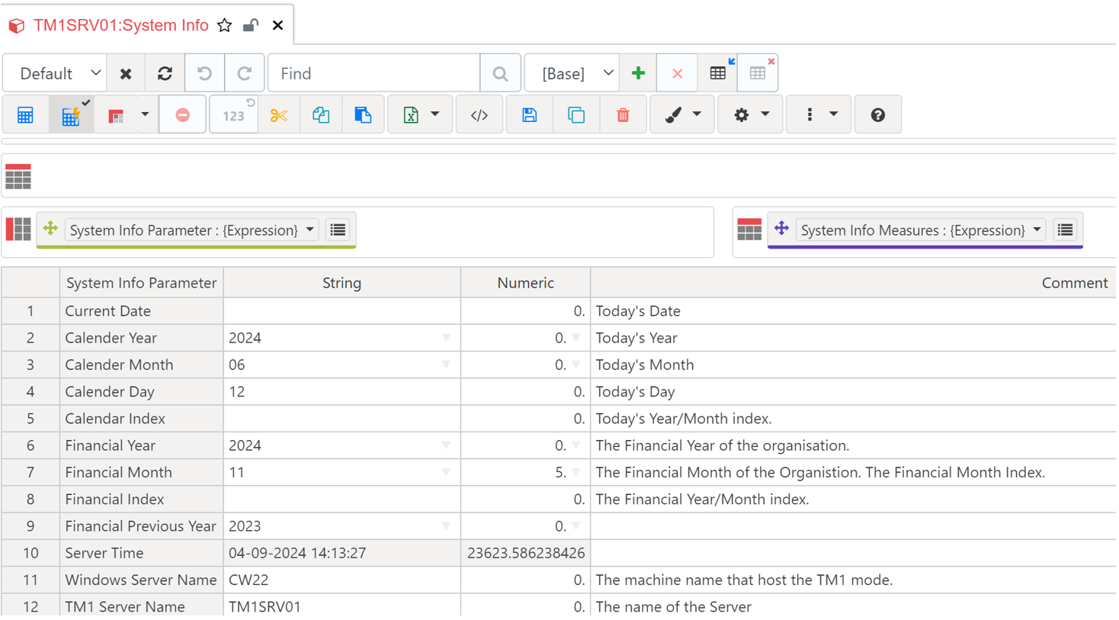Click into the Find input field

374,74
